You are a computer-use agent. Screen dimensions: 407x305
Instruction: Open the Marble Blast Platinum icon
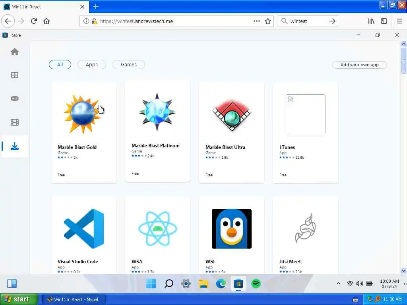[157, 112]
